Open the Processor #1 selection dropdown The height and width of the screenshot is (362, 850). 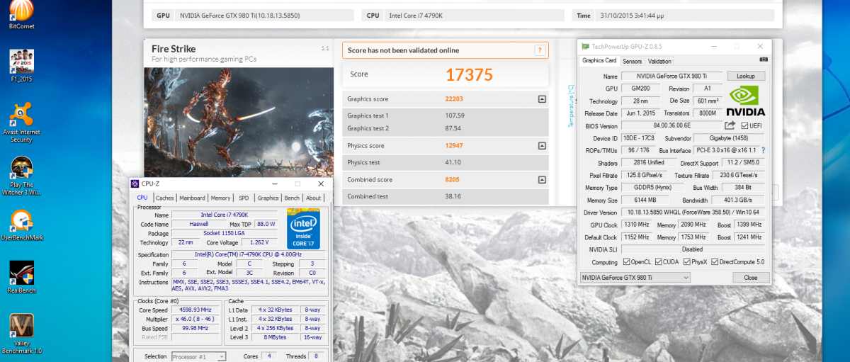pyautogui.click(x=198, y=356)
